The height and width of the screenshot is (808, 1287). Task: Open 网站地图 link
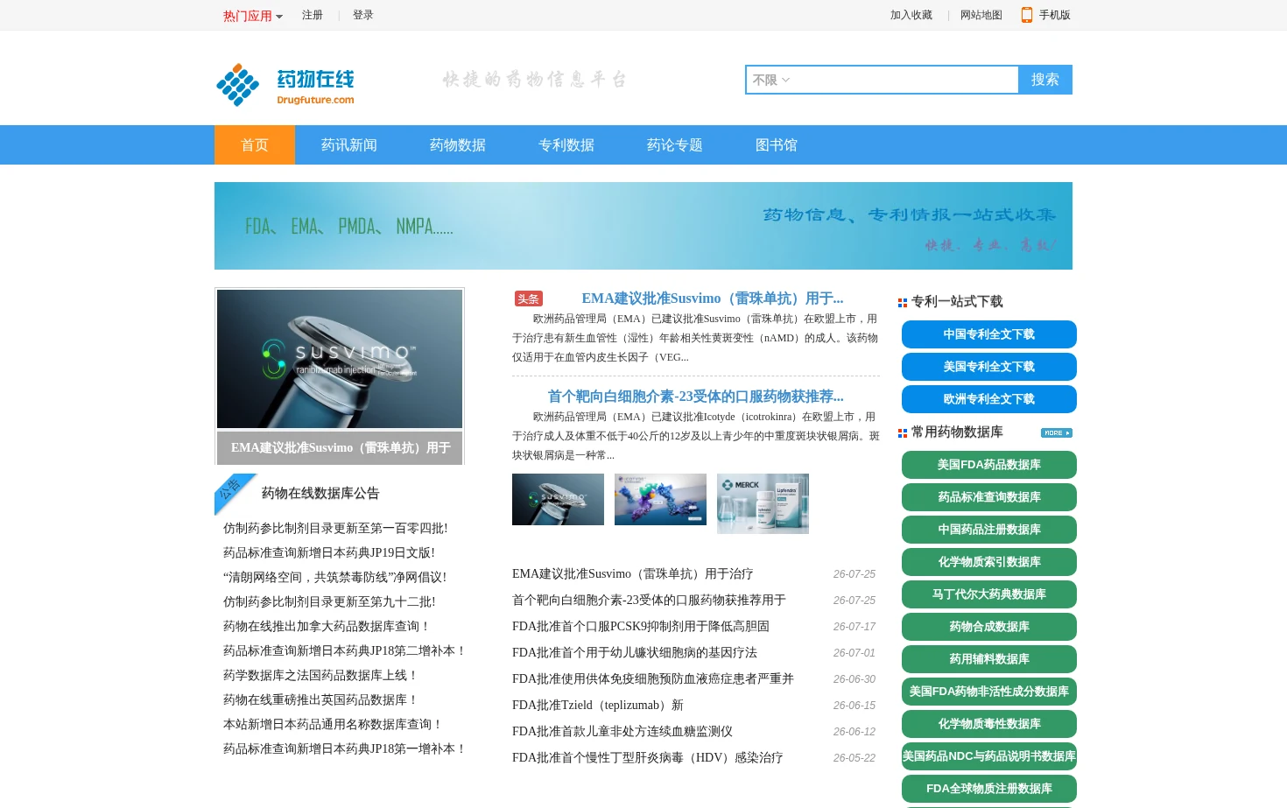(x=981, y=15)
